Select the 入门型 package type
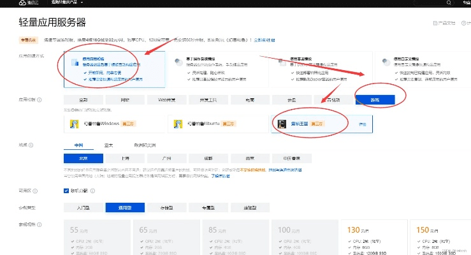The image size is (471, 255). coord(83,208)
